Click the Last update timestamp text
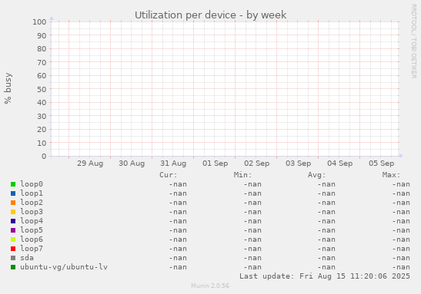The height and width of the screenshot is (294, 421). (x=325, y=276)
